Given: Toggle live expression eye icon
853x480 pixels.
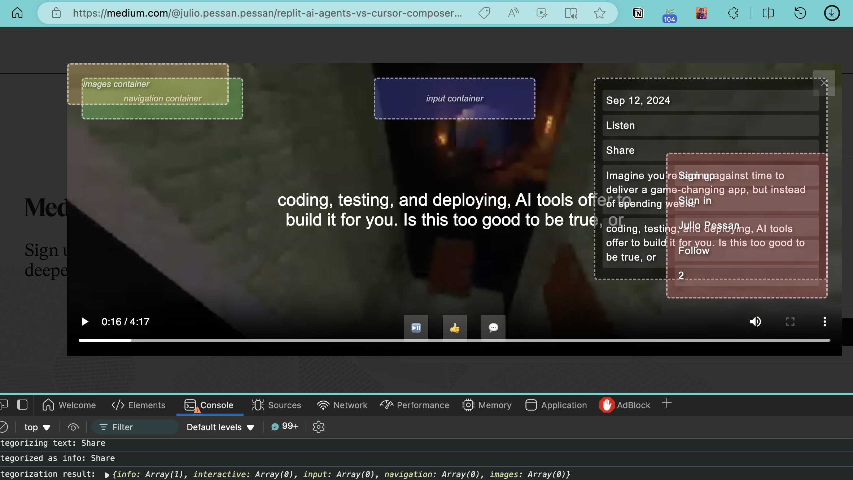Looking at the screenshot, I should tap(73, 427).
